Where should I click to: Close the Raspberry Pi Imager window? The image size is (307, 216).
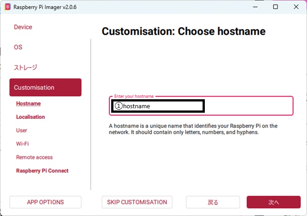coord(296,7)
